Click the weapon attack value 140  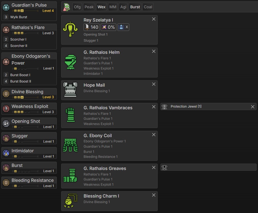tap(92, 27)
